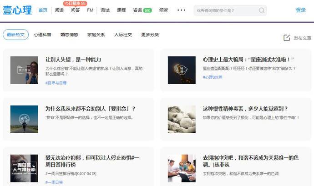Screen dimensions: 314x186
Task: Click the 登录 login link
Action: [300, 10]
